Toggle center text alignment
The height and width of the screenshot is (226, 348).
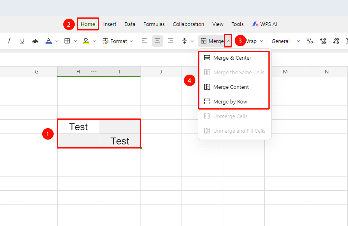[158, 41]
